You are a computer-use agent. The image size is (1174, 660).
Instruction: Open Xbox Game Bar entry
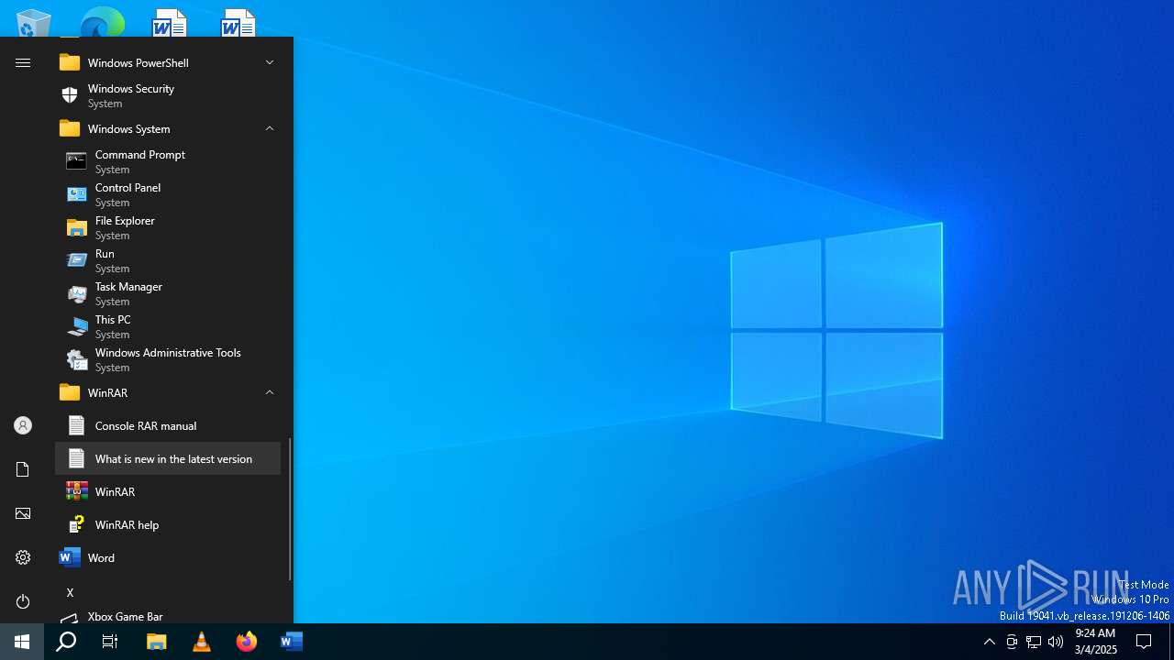pyautogui.click(x=168, y=616)
